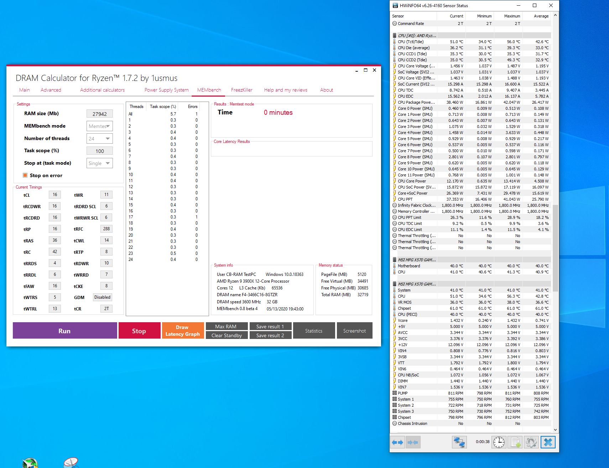609x468 pixels.
Task: Switch to the Main tab
Action: click(x=25, y=90)
